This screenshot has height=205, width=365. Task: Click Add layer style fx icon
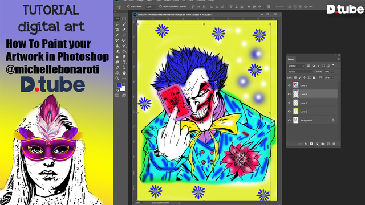pos(306,144)
